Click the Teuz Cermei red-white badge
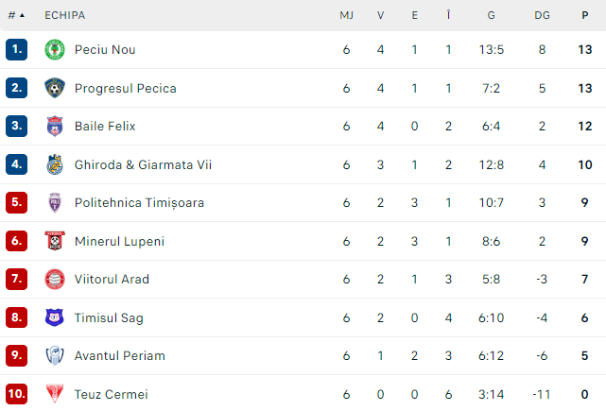 [55, 394]
